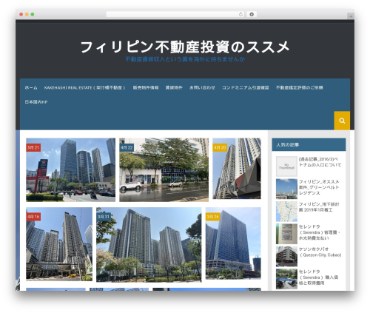Open article ベトナムの人口について
370x313 pixels.
click(320, 162)
